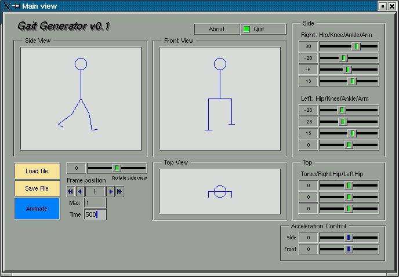Close the Main view window

(393, 6)
